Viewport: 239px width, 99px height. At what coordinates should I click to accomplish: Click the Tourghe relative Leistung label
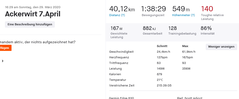click(x=212, y=17)
